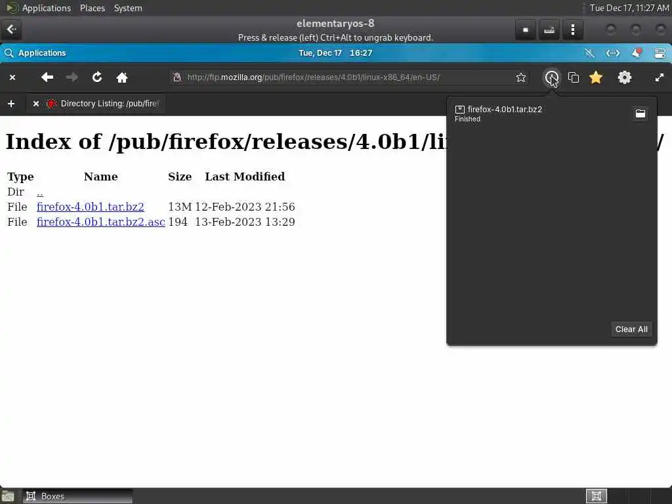This screenshot has width=672, height=504.
Task: Open the elementary Applications launcher
Action: [x=35, y=53]
